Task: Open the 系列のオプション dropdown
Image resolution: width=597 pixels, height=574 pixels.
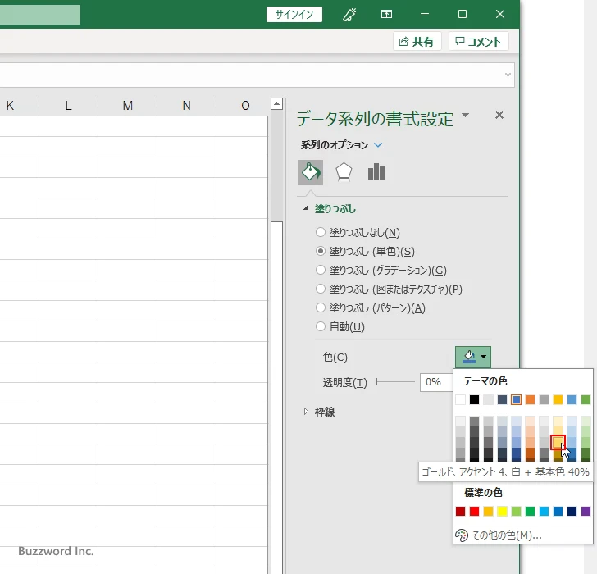Action: pos(378,144)
